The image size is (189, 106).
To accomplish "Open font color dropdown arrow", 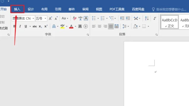I will [x=75, y=26].
